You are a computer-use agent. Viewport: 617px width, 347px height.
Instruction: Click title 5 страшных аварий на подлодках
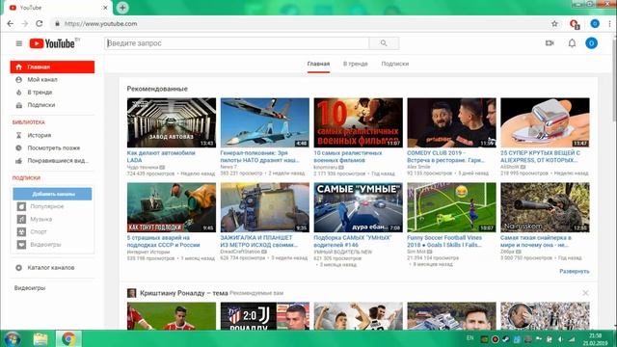163,241
